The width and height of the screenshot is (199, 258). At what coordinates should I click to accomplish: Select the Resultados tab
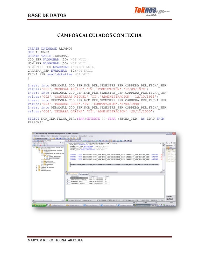tap(73, 174)
